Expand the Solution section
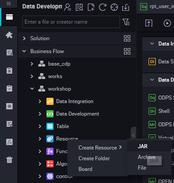174x183 pixels. click(24, 38)
